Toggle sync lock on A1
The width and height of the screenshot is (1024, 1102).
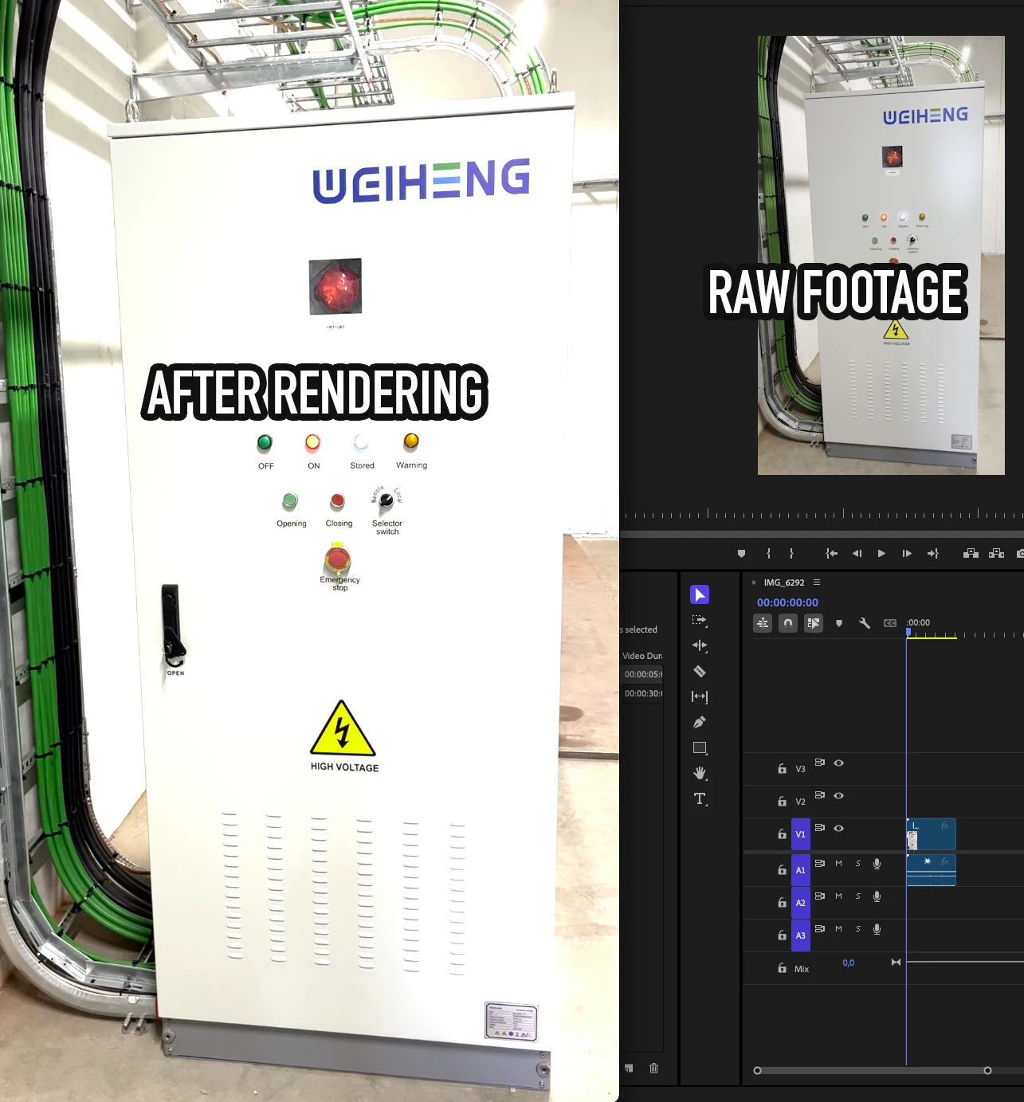tap(819, 863)
